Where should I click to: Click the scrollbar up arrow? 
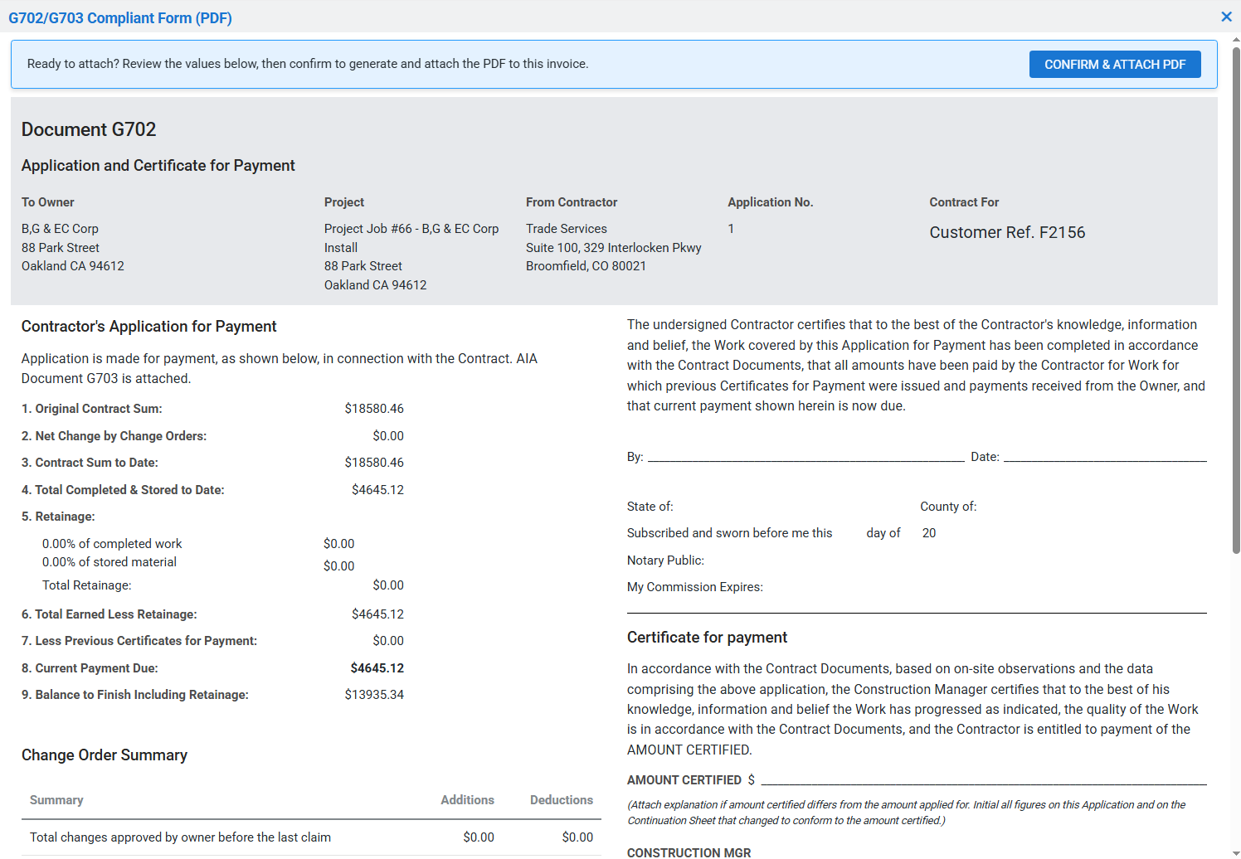1236,39
